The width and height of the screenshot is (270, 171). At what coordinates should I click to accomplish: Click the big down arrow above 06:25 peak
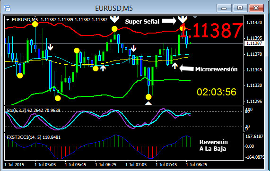point(114,19)
